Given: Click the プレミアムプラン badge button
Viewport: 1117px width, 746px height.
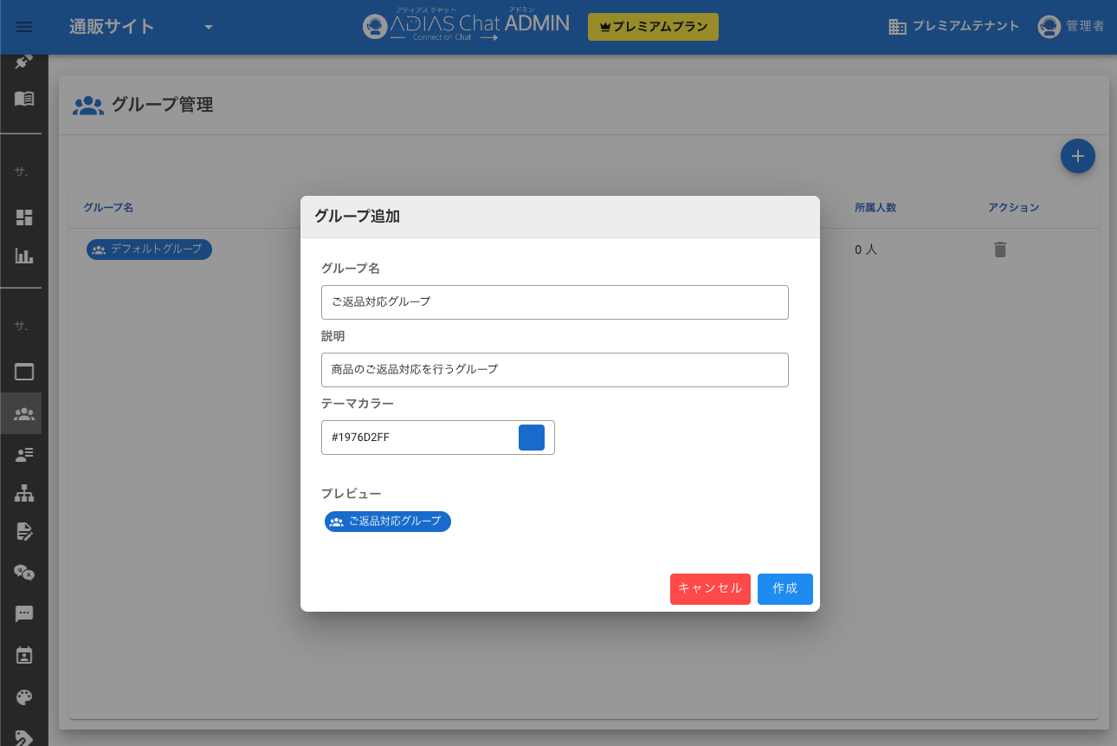Looking at the screenshot, I should (652, 27).
